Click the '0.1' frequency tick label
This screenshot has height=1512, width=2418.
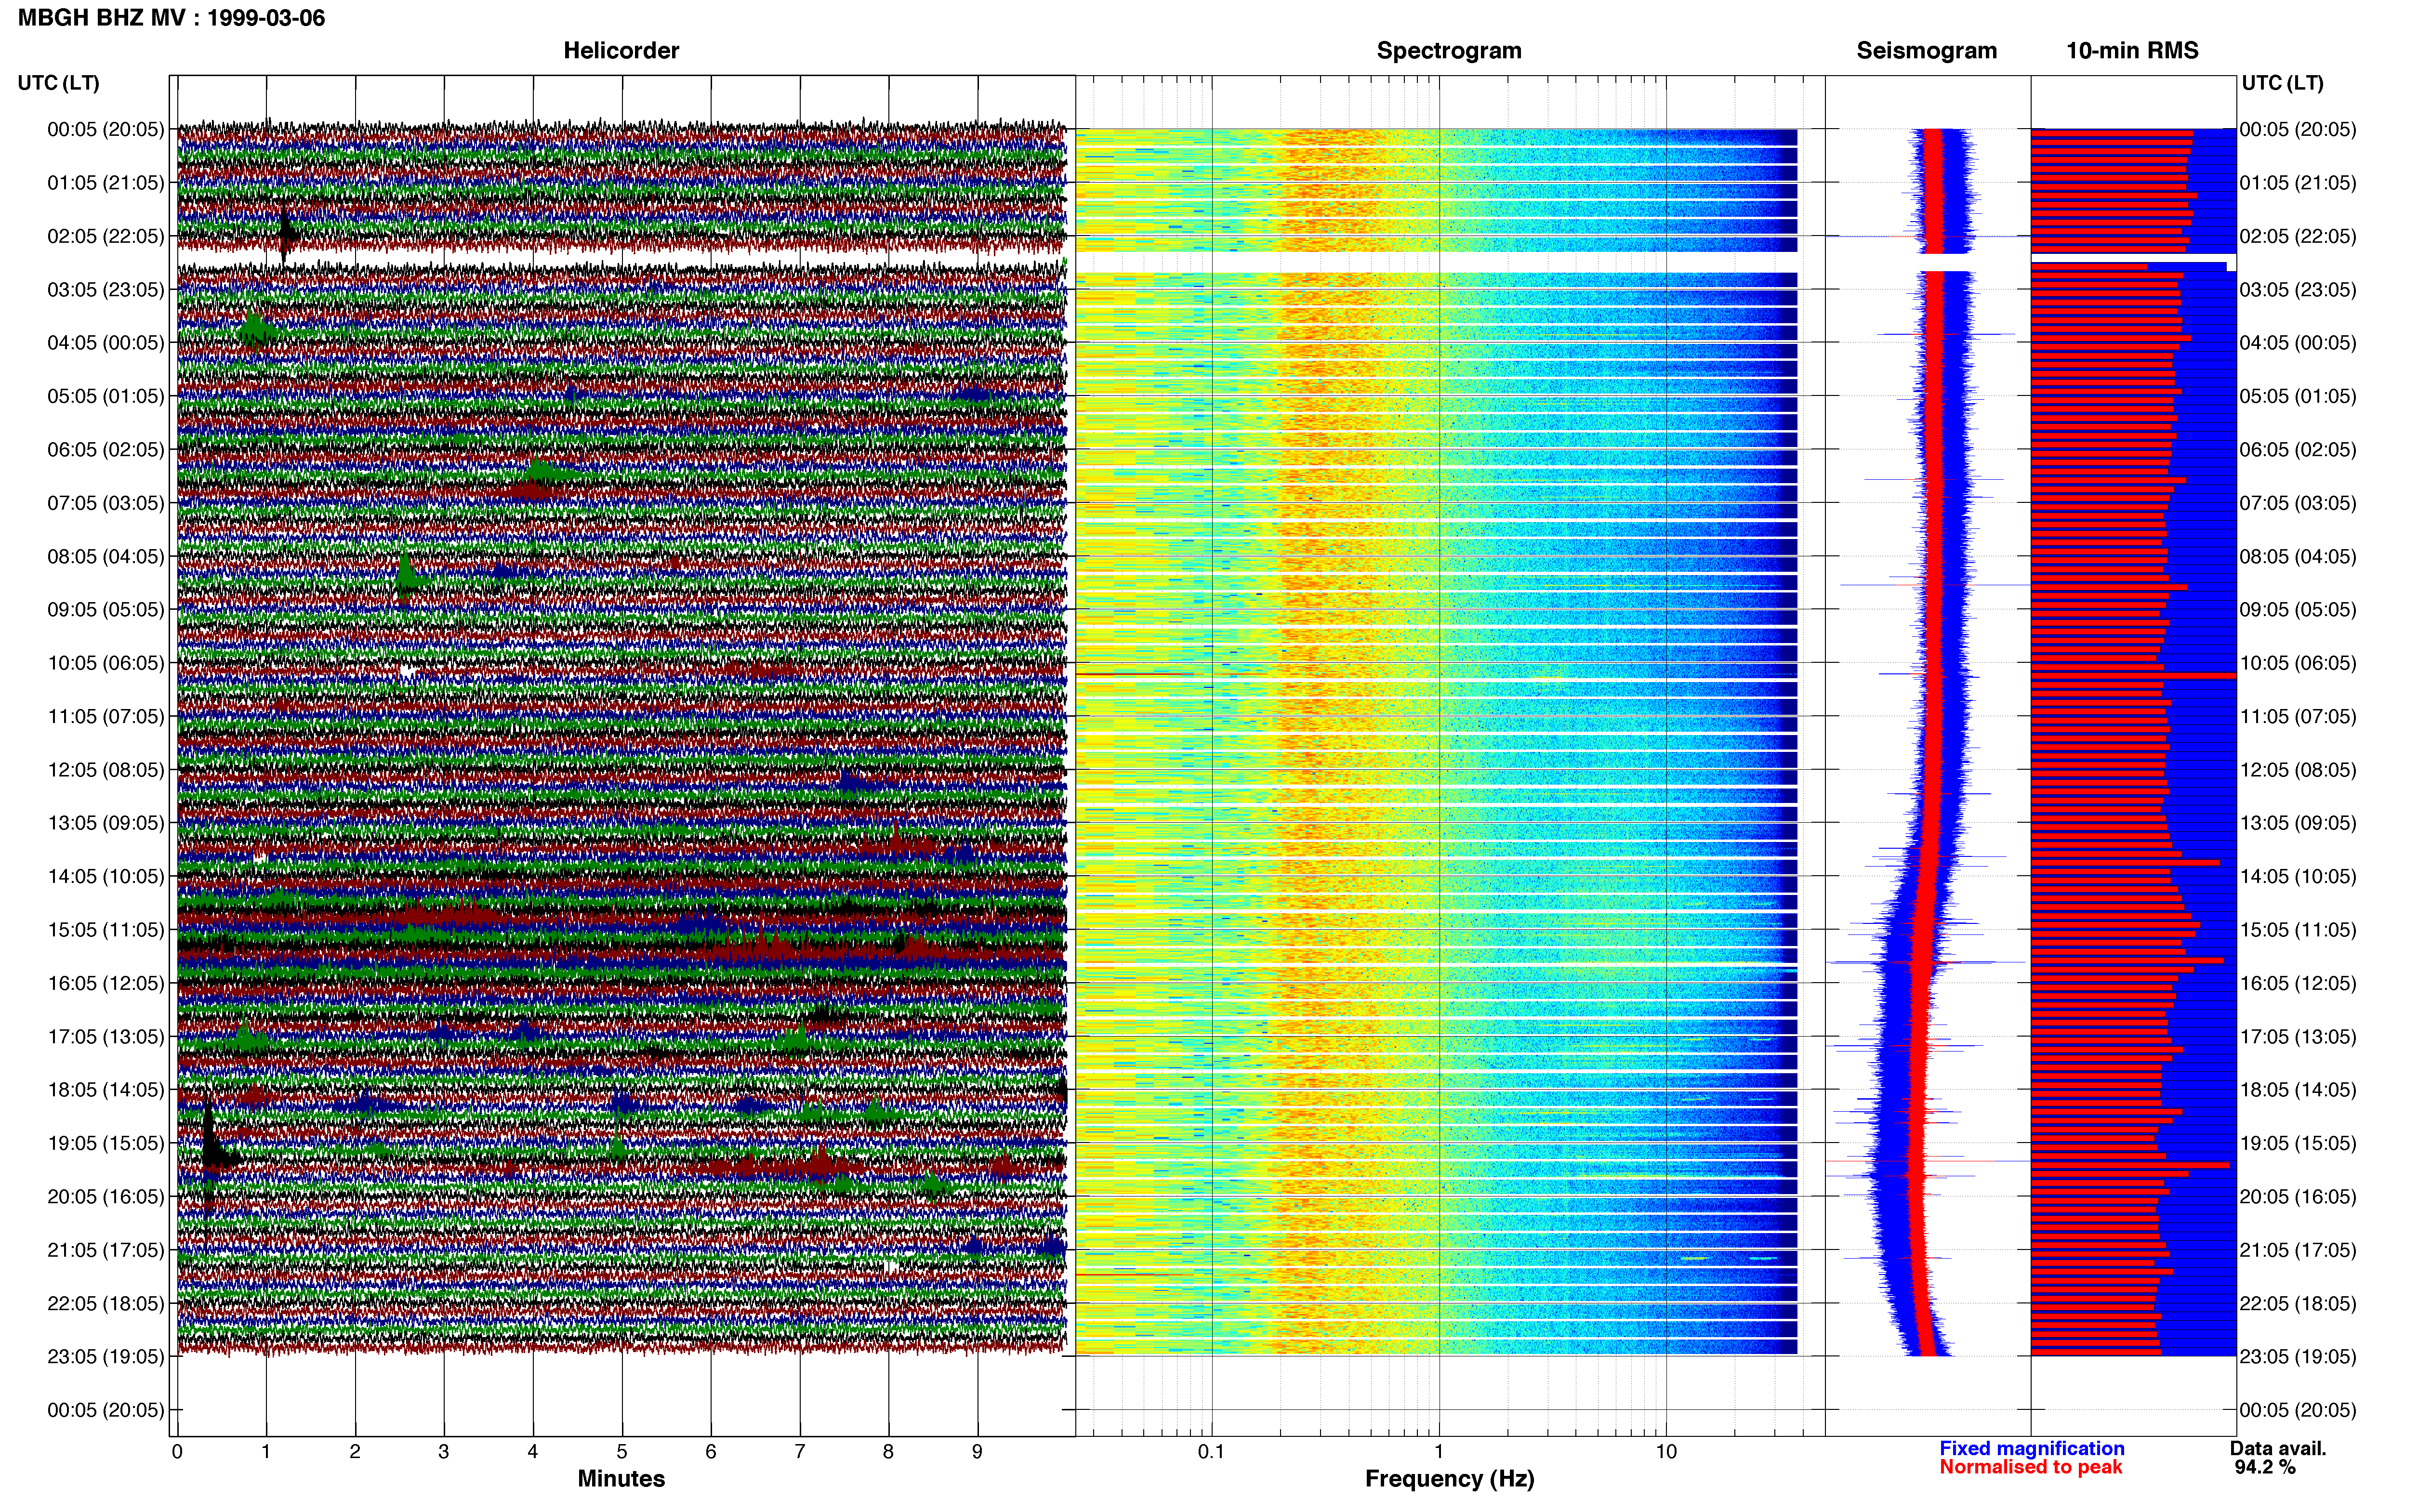[1211, 1451]
